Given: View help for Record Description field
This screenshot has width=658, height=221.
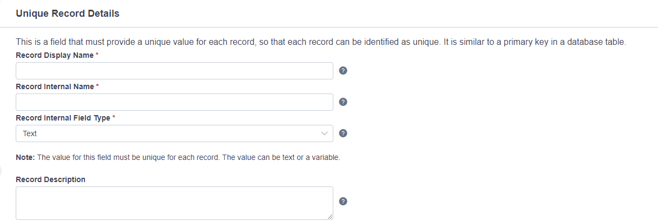Looking at the screenshot, I should (343, 202).
